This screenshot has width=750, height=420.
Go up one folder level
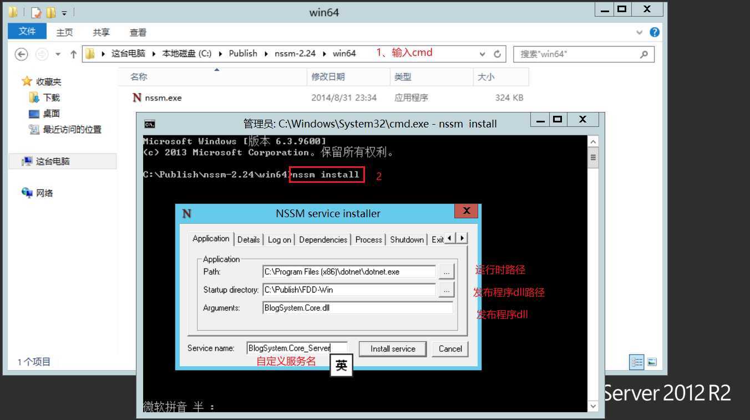point(73,54)
